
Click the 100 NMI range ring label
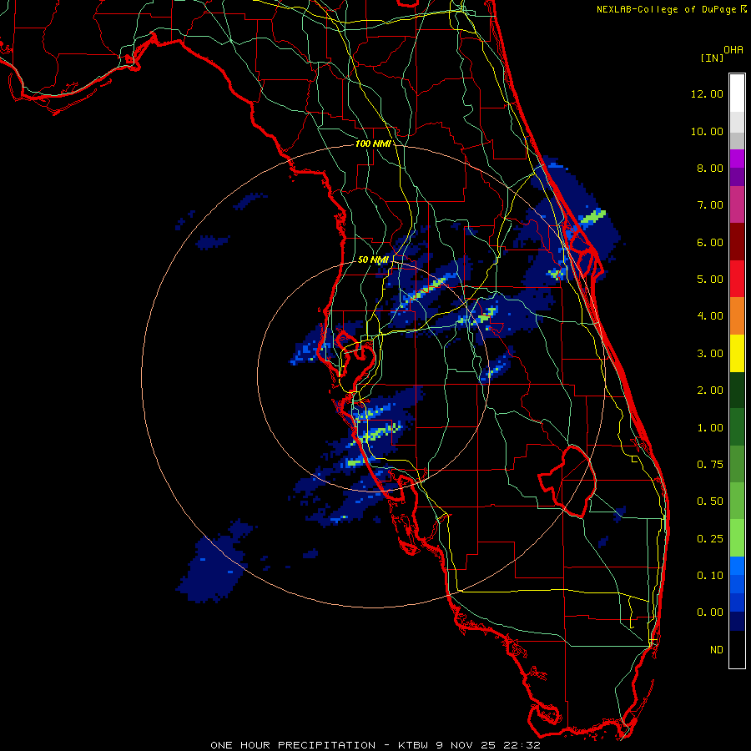coord(373,144)
